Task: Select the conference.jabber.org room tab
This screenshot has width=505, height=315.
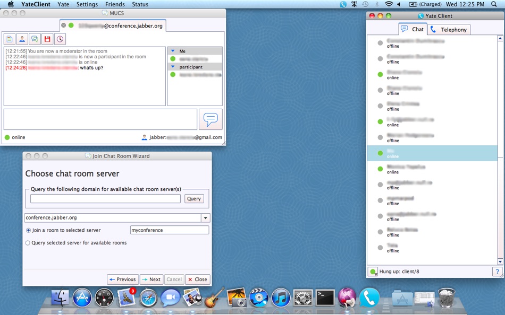Action: (x=113, y=25)
